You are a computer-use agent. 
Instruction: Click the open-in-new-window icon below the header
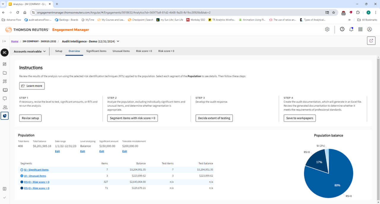point(371,41)
